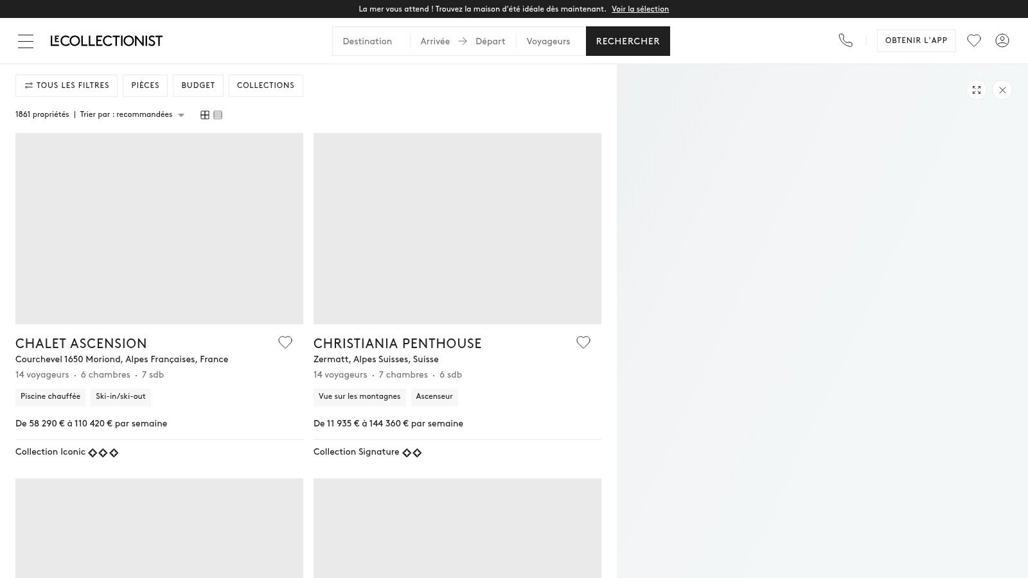Click the Piscine chauffée tag
The image size is (1028, 578).
tap(50, 397)
